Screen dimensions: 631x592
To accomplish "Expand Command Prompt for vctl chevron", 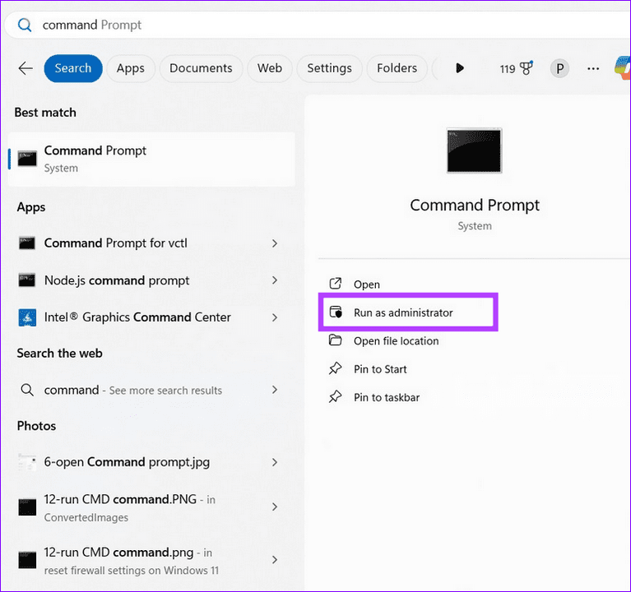I will tap(275, 243).
